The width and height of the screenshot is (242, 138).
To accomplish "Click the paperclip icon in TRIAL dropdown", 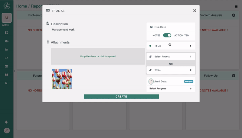I will tap(150, 70).
